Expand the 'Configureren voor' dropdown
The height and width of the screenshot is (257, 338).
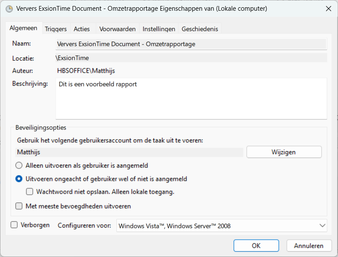(222, 226)
